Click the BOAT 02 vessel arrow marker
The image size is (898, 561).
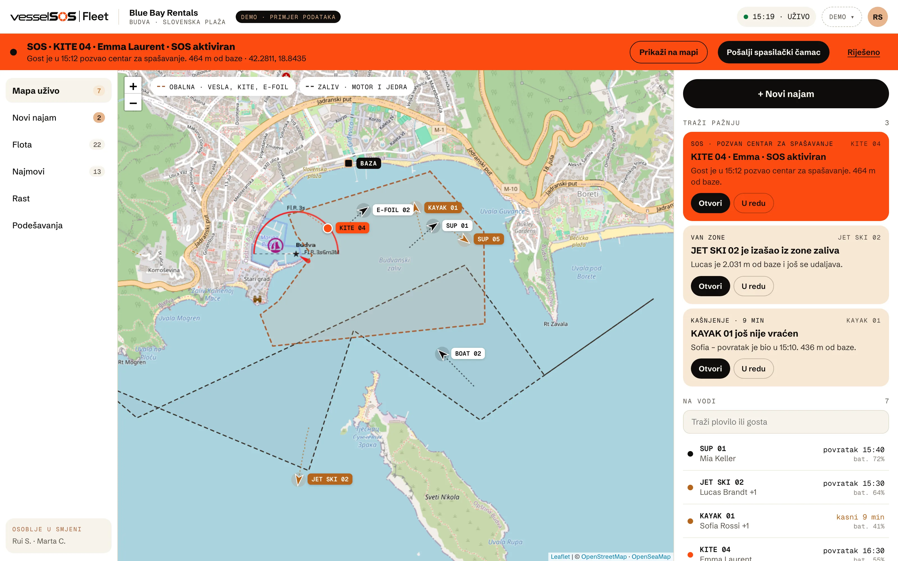[x=442, y=354]
